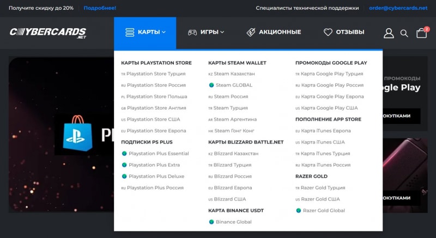Pick Карта iTunes Европа
This screenshot has height=238, width=436.
(x=323, y=130)
